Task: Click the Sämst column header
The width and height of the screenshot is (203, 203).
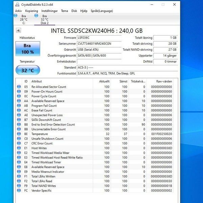Action: [120, 81]
